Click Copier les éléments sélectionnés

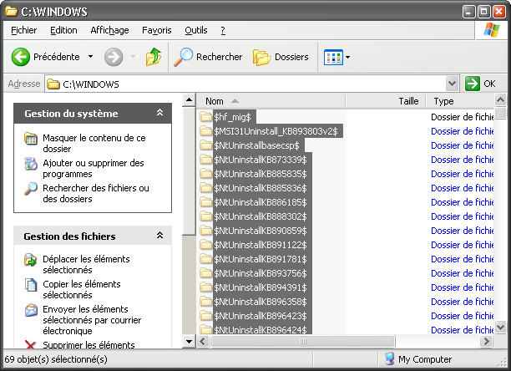82,289
